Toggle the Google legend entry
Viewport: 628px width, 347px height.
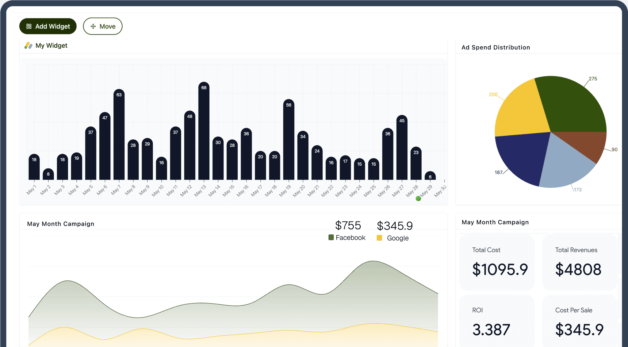[x=392, y=238]
